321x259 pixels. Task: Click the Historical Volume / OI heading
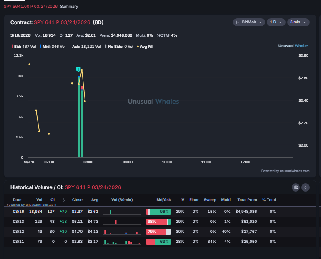66,187
